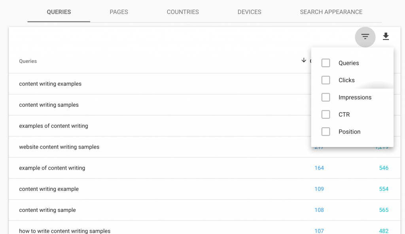
Task: Click the download export icon
Action: tap(386, 36)
